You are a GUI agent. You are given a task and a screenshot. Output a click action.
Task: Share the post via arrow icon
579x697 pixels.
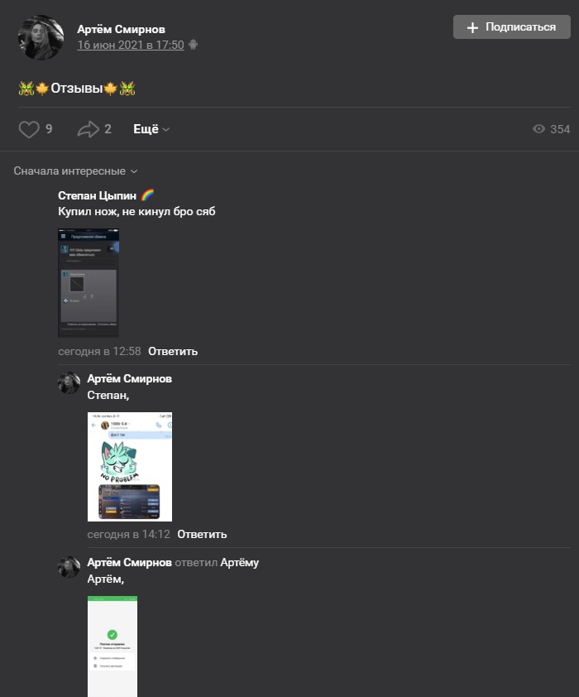(88, 129)
